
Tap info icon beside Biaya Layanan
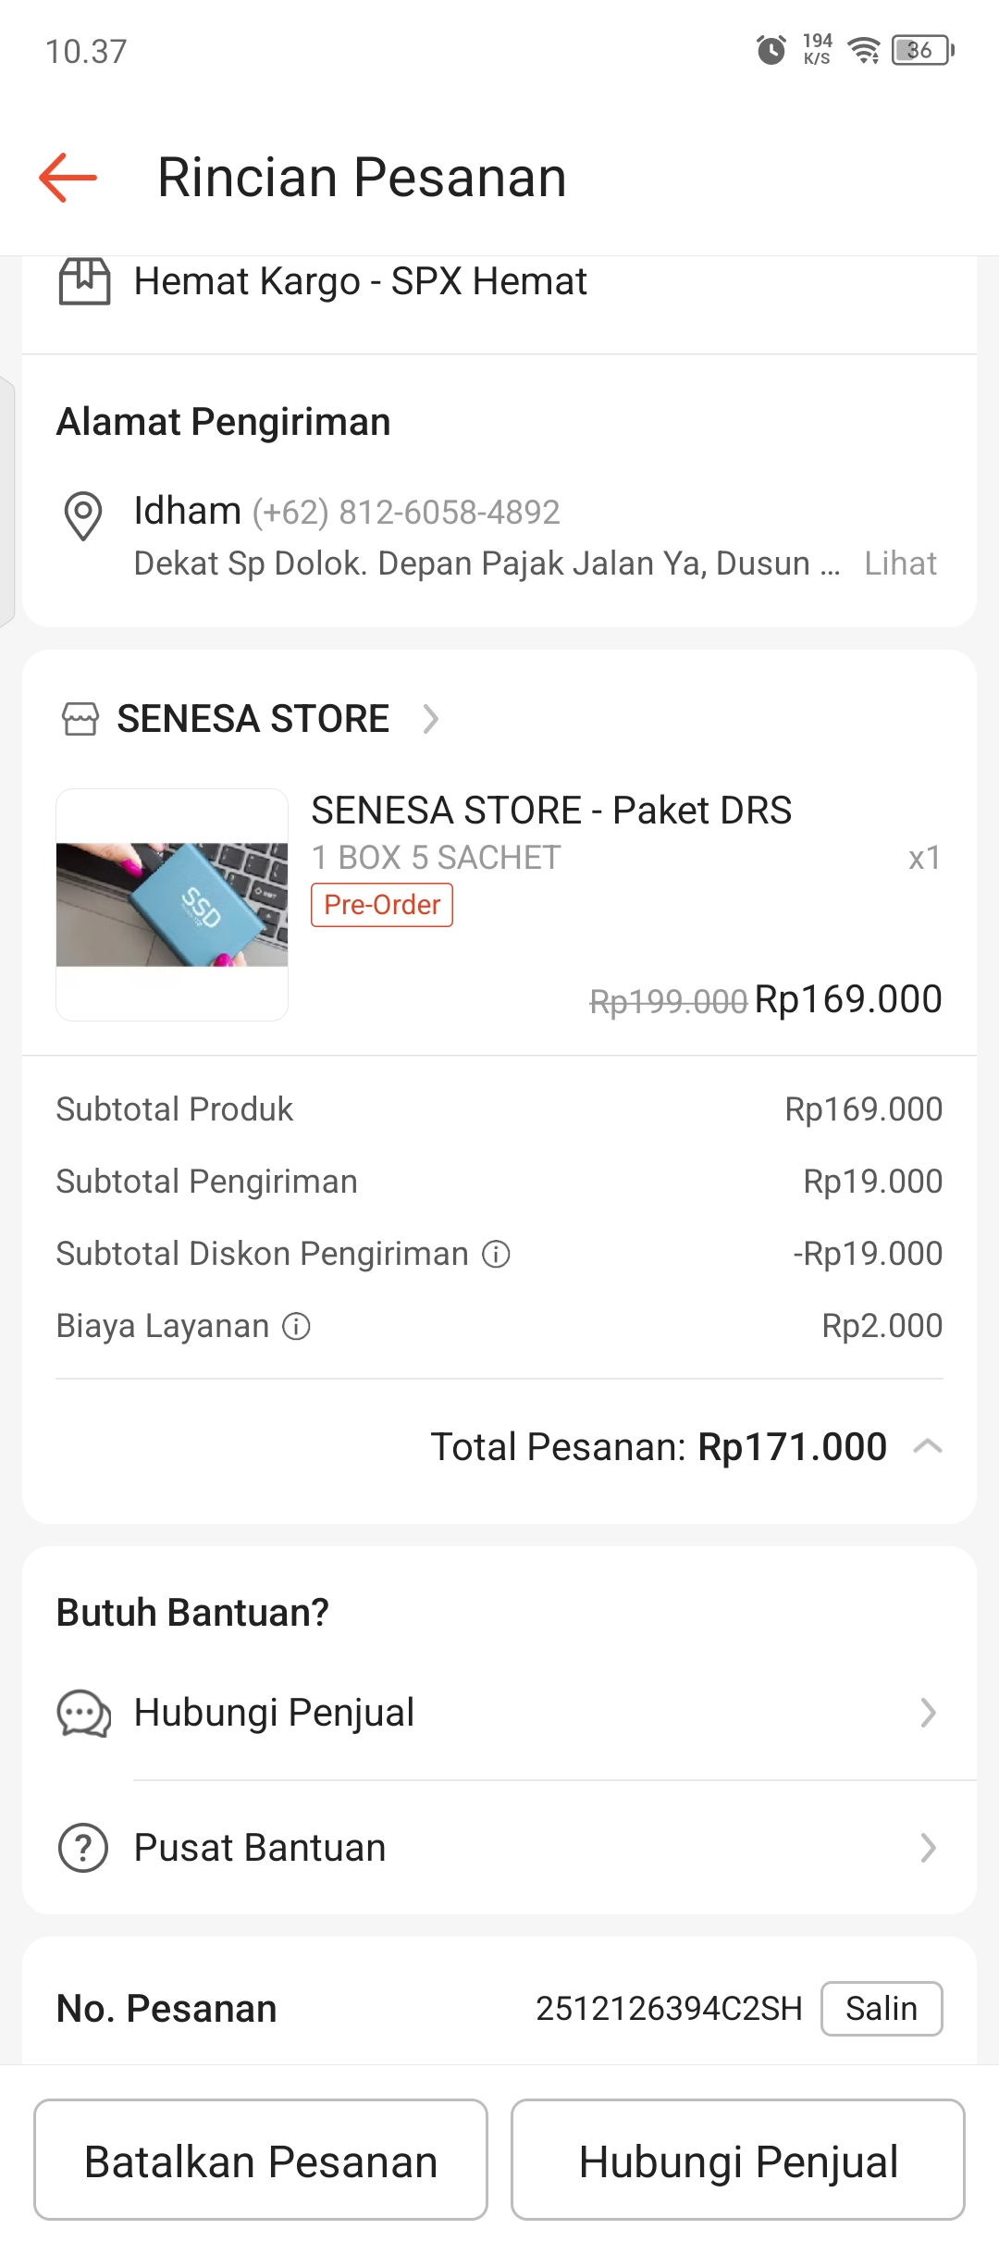click(296, 1326)
